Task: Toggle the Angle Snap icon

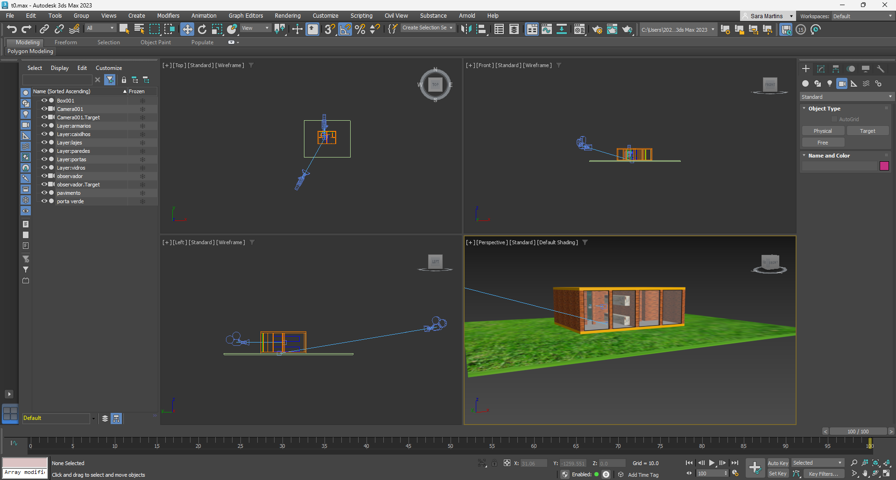Action: (x=345, y=29)
